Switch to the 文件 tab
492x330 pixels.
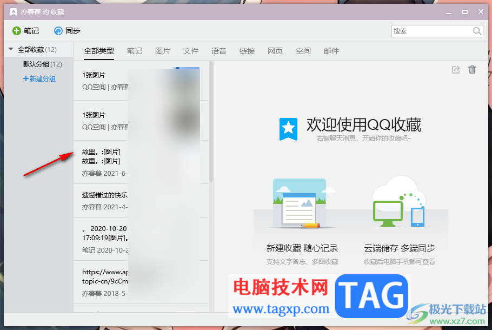(191, 51)
